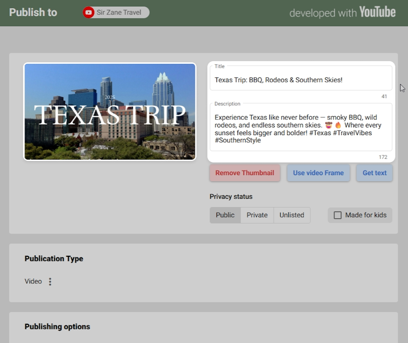Click the title character count 41
408x343 pixels.
(x=384, y=97)
